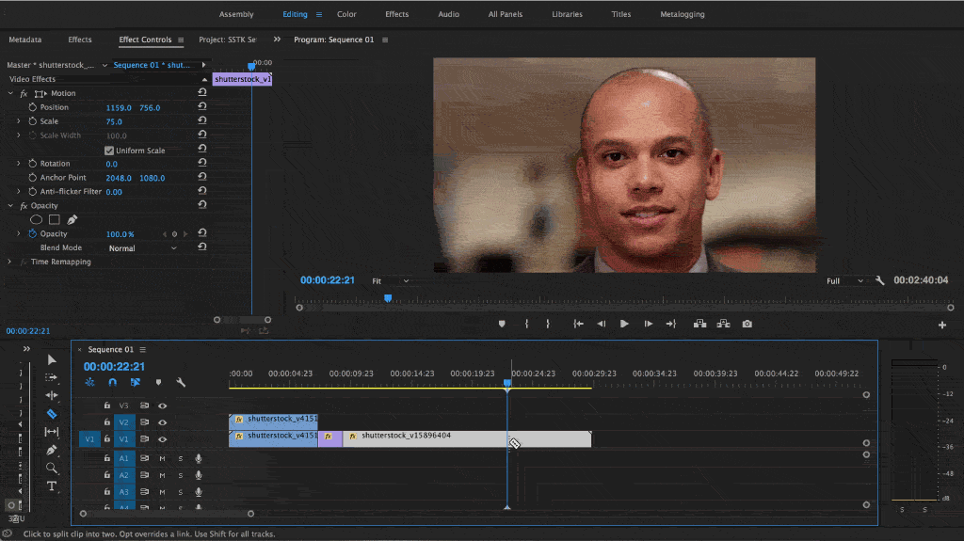Open the Fit zoom level dropdown
The width and height of the screenshot is (964, 541).
click(x=391, y=280)
